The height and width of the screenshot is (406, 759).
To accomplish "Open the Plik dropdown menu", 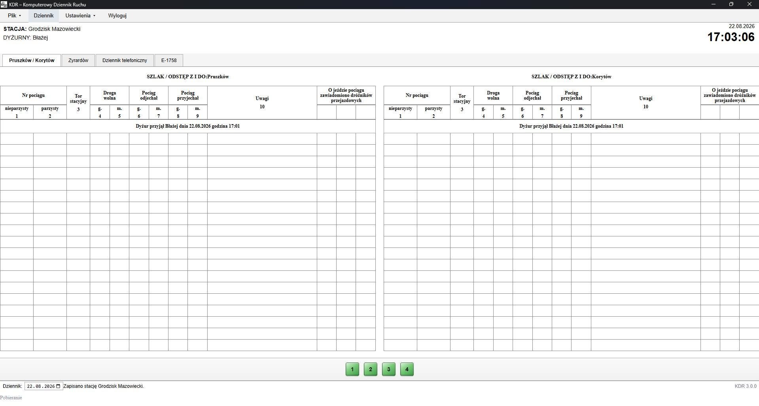I will pyautogui.click(x=14, y=16).
